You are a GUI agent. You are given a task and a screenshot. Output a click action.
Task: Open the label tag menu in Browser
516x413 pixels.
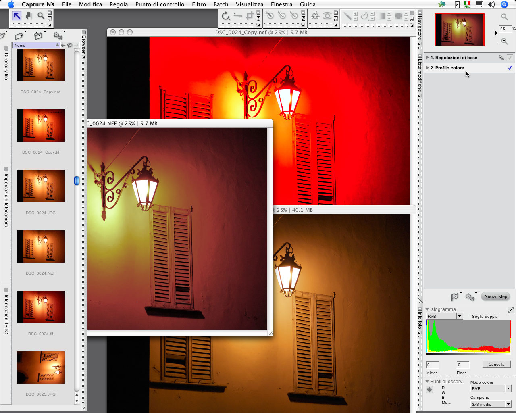pos(20,35)
